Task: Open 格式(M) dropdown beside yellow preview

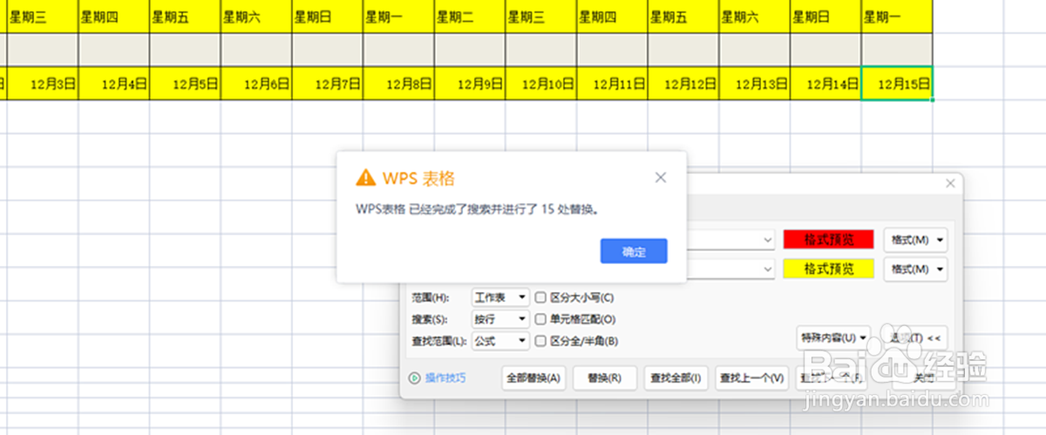Action: (x=915, y=268)
